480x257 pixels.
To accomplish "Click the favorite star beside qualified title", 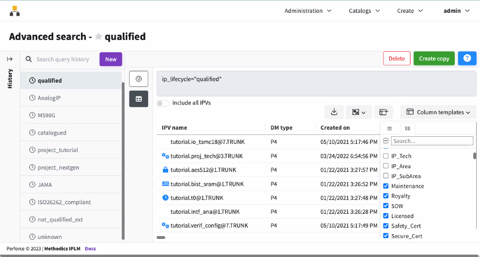I will (99, 37).
